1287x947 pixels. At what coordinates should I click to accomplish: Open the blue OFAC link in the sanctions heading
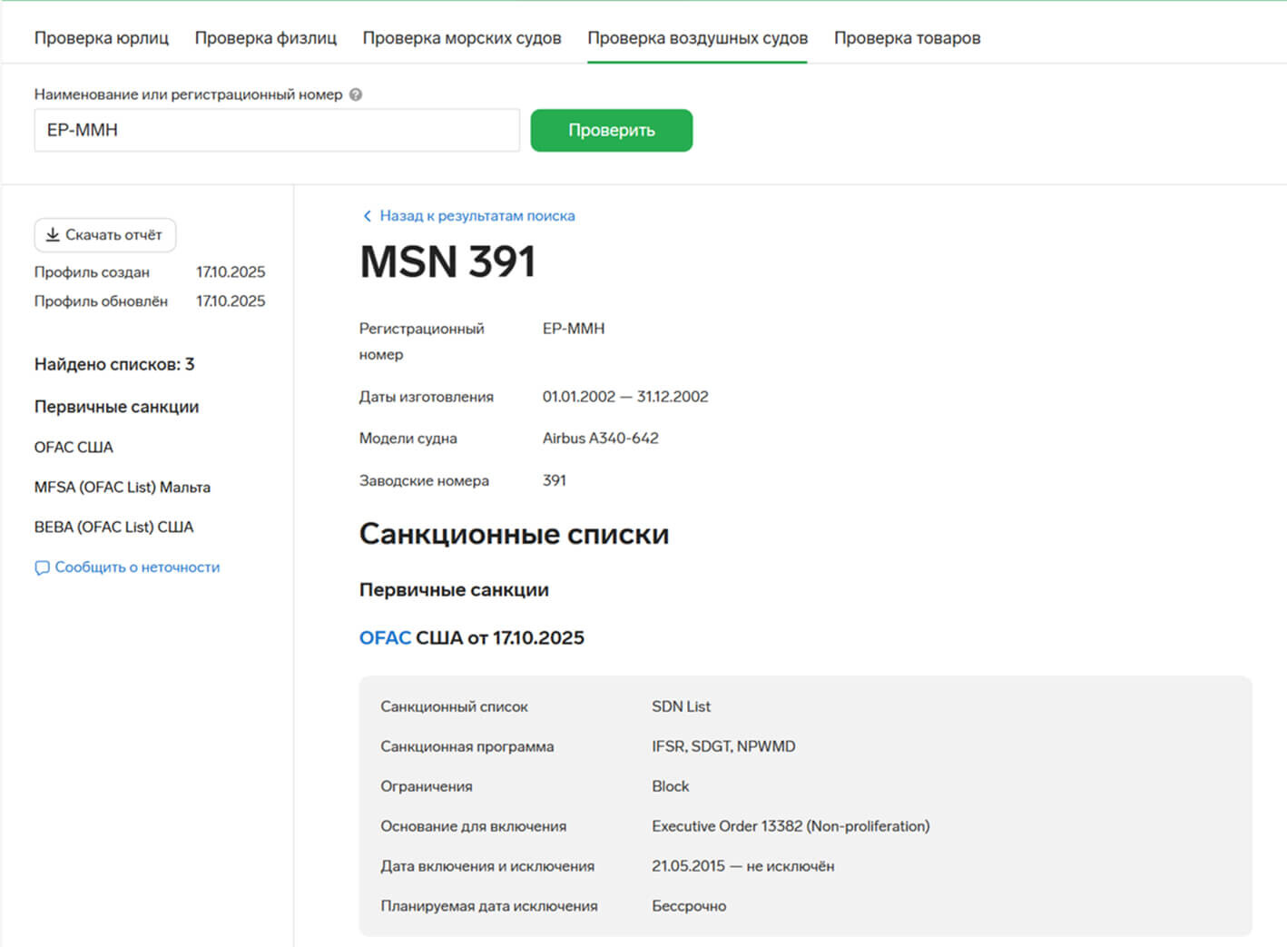pyautogui.click(x=385, y=638)
